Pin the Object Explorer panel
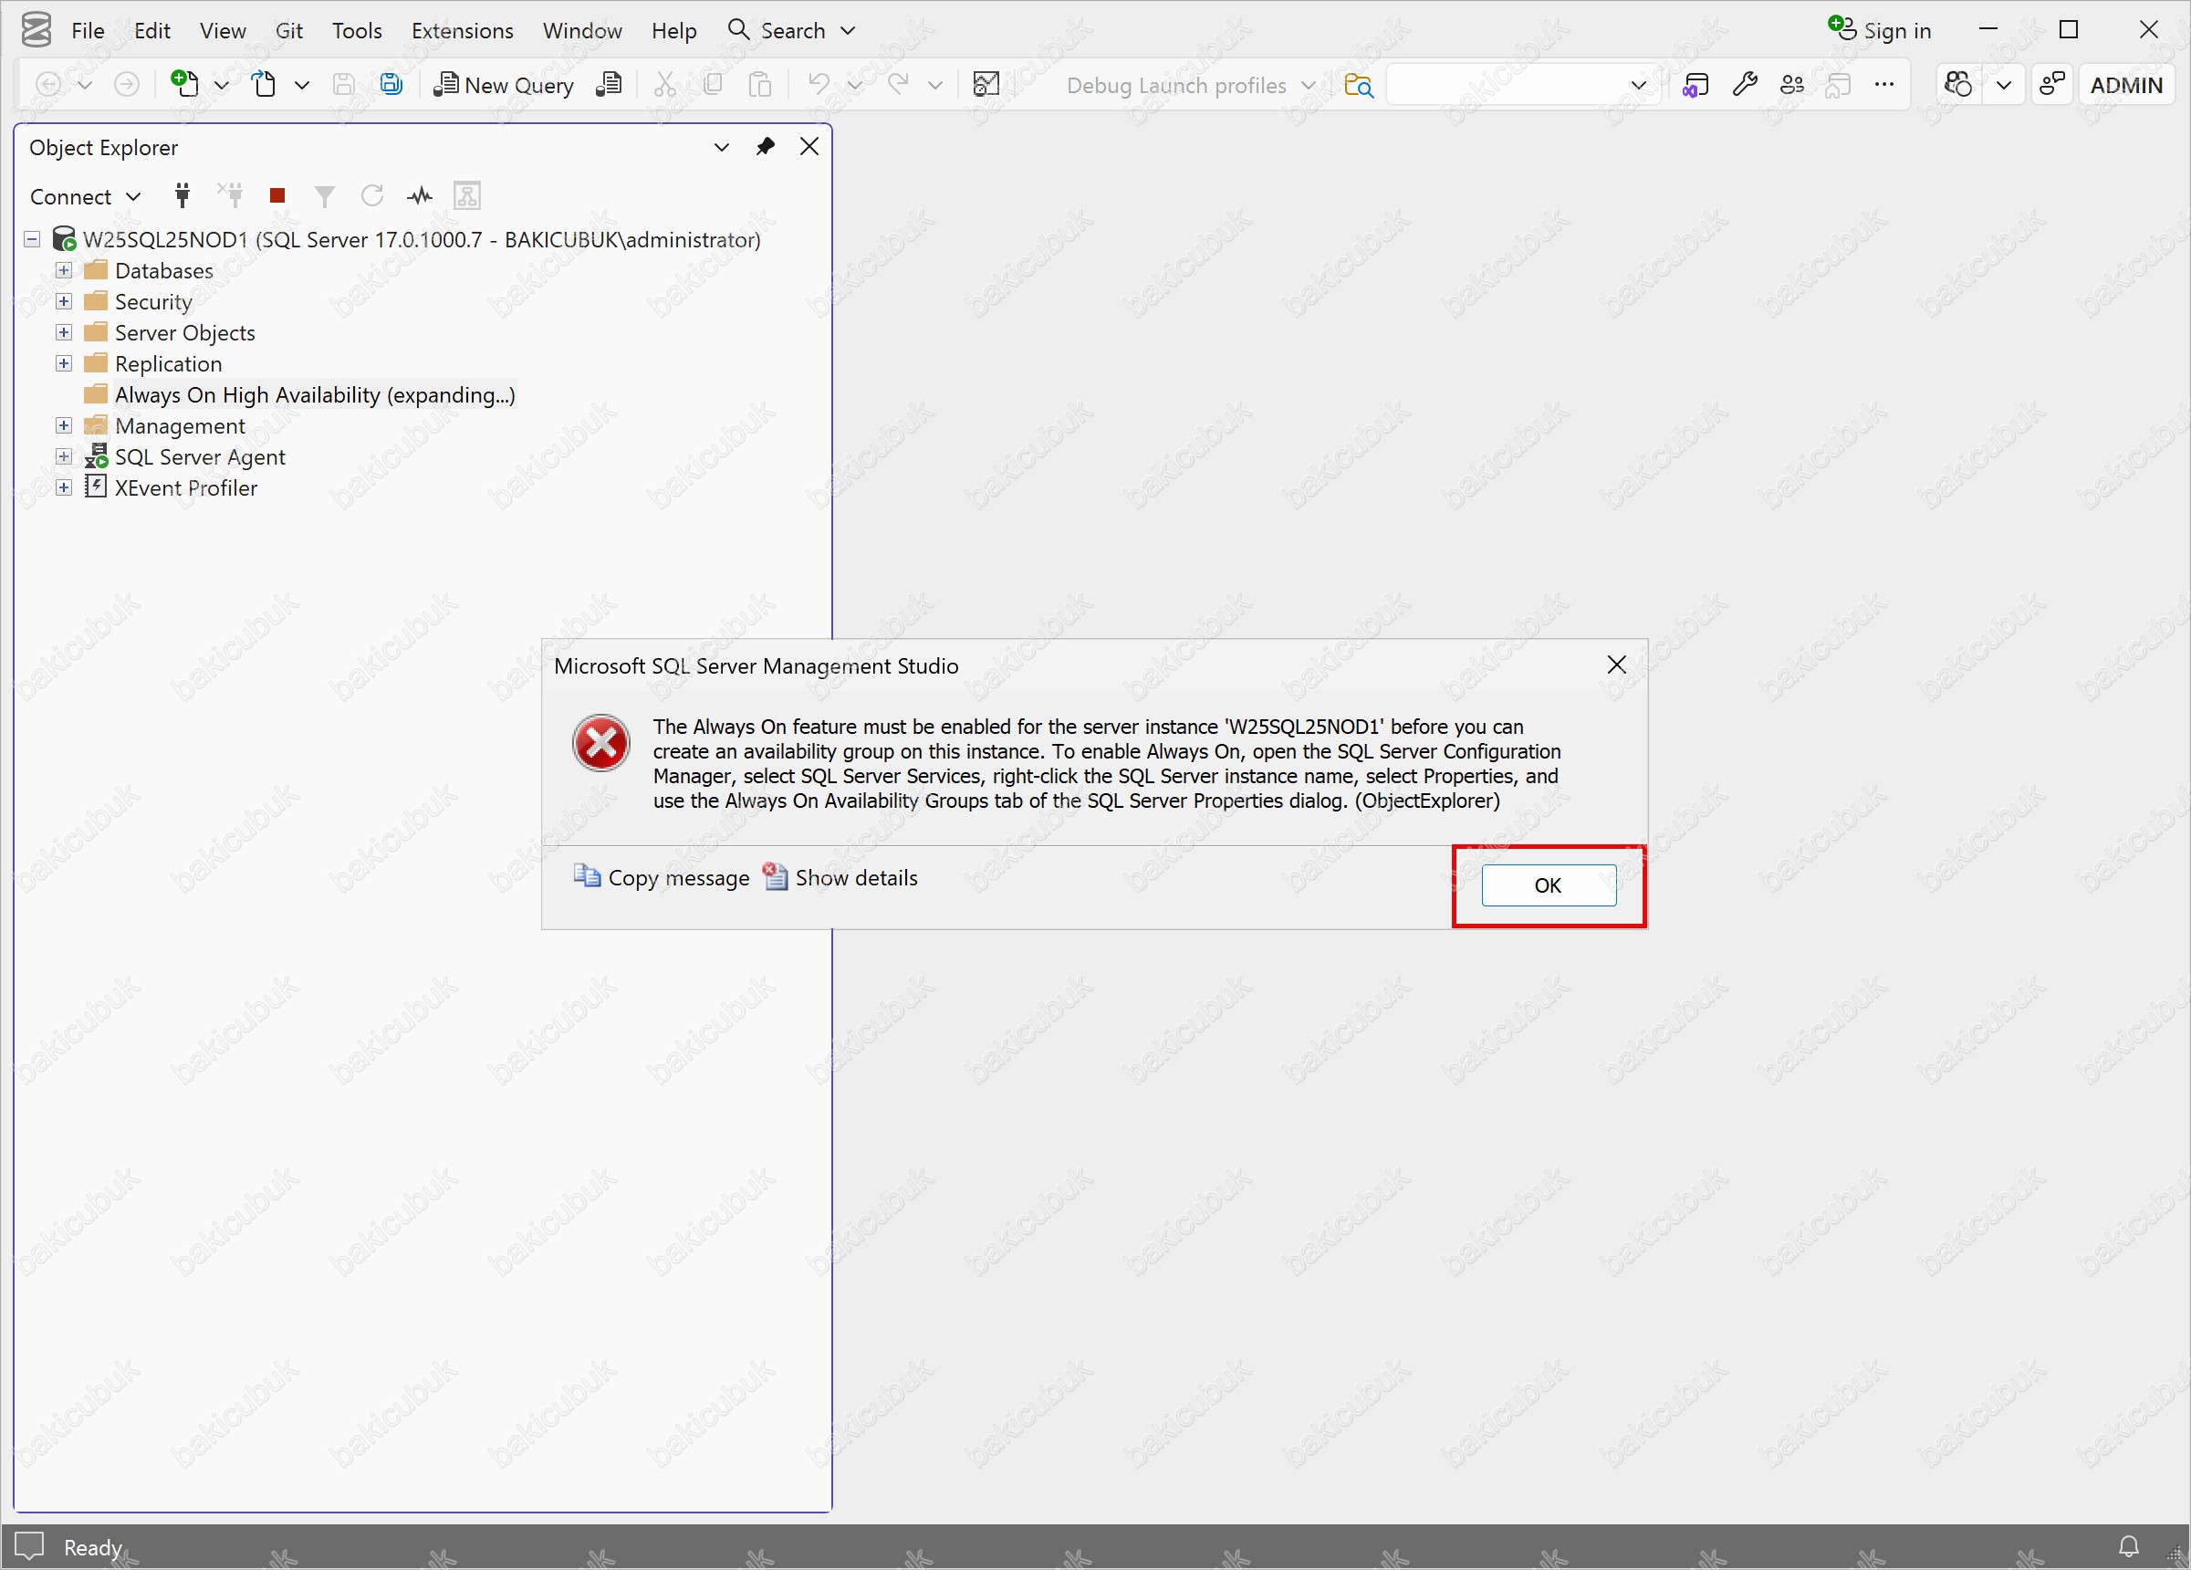This screenshot has width=2191, height=1570. [765, 147]
